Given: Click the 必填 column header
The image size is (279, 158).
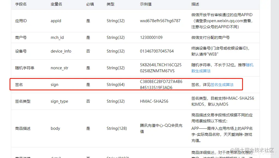Looking at the screenshot, I should point(90,4).
